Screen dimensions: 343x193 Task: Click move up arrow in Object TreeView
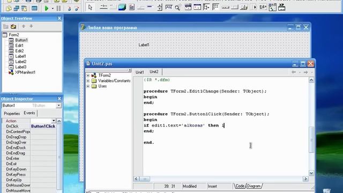click(24, 26)
